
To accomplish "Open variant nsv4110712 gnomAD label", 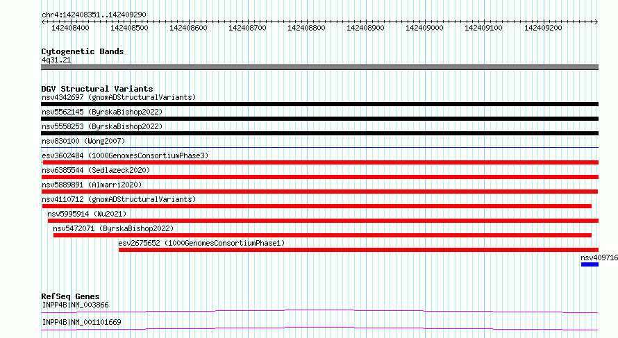I will 119,199.
